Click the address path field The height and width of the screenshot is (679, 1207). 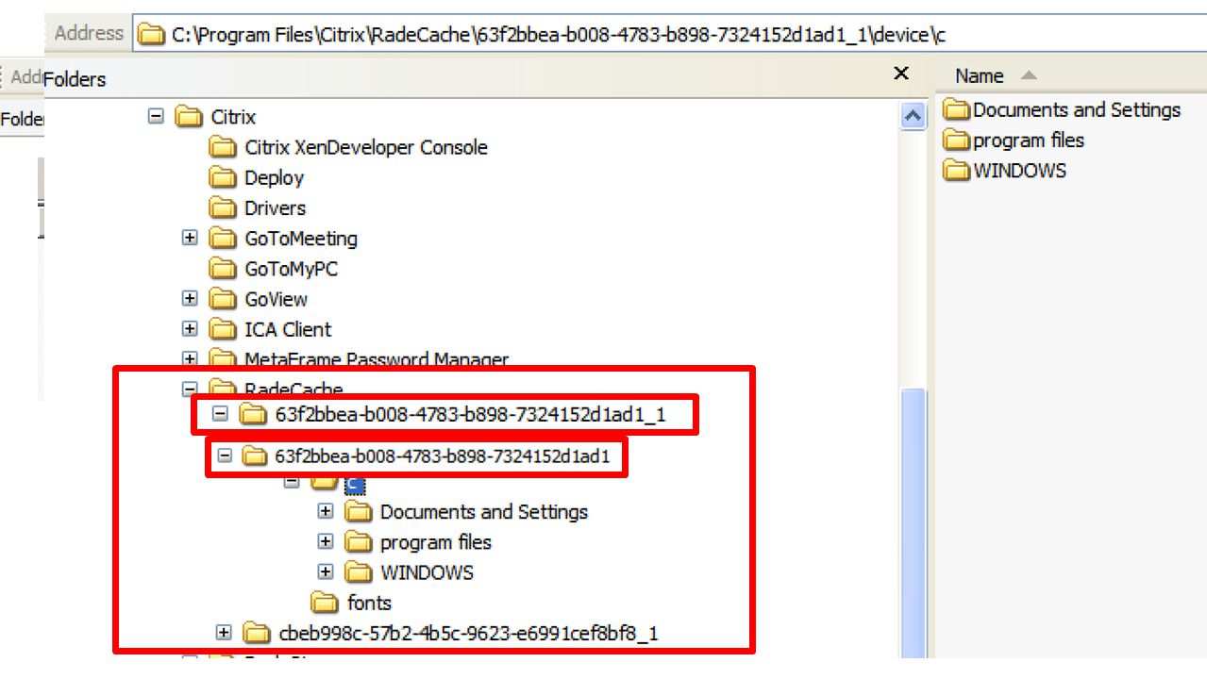(669, 35)
